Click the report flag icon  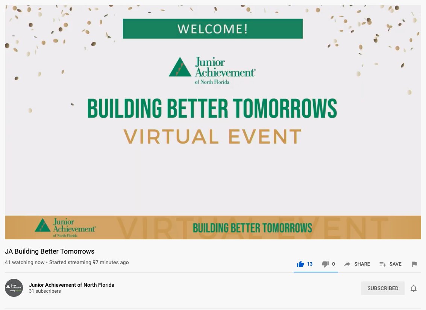(x=414, y=264)
